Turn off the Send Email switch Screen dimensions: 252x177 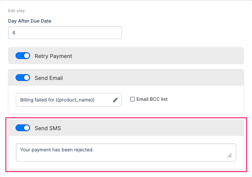point(23,78)
